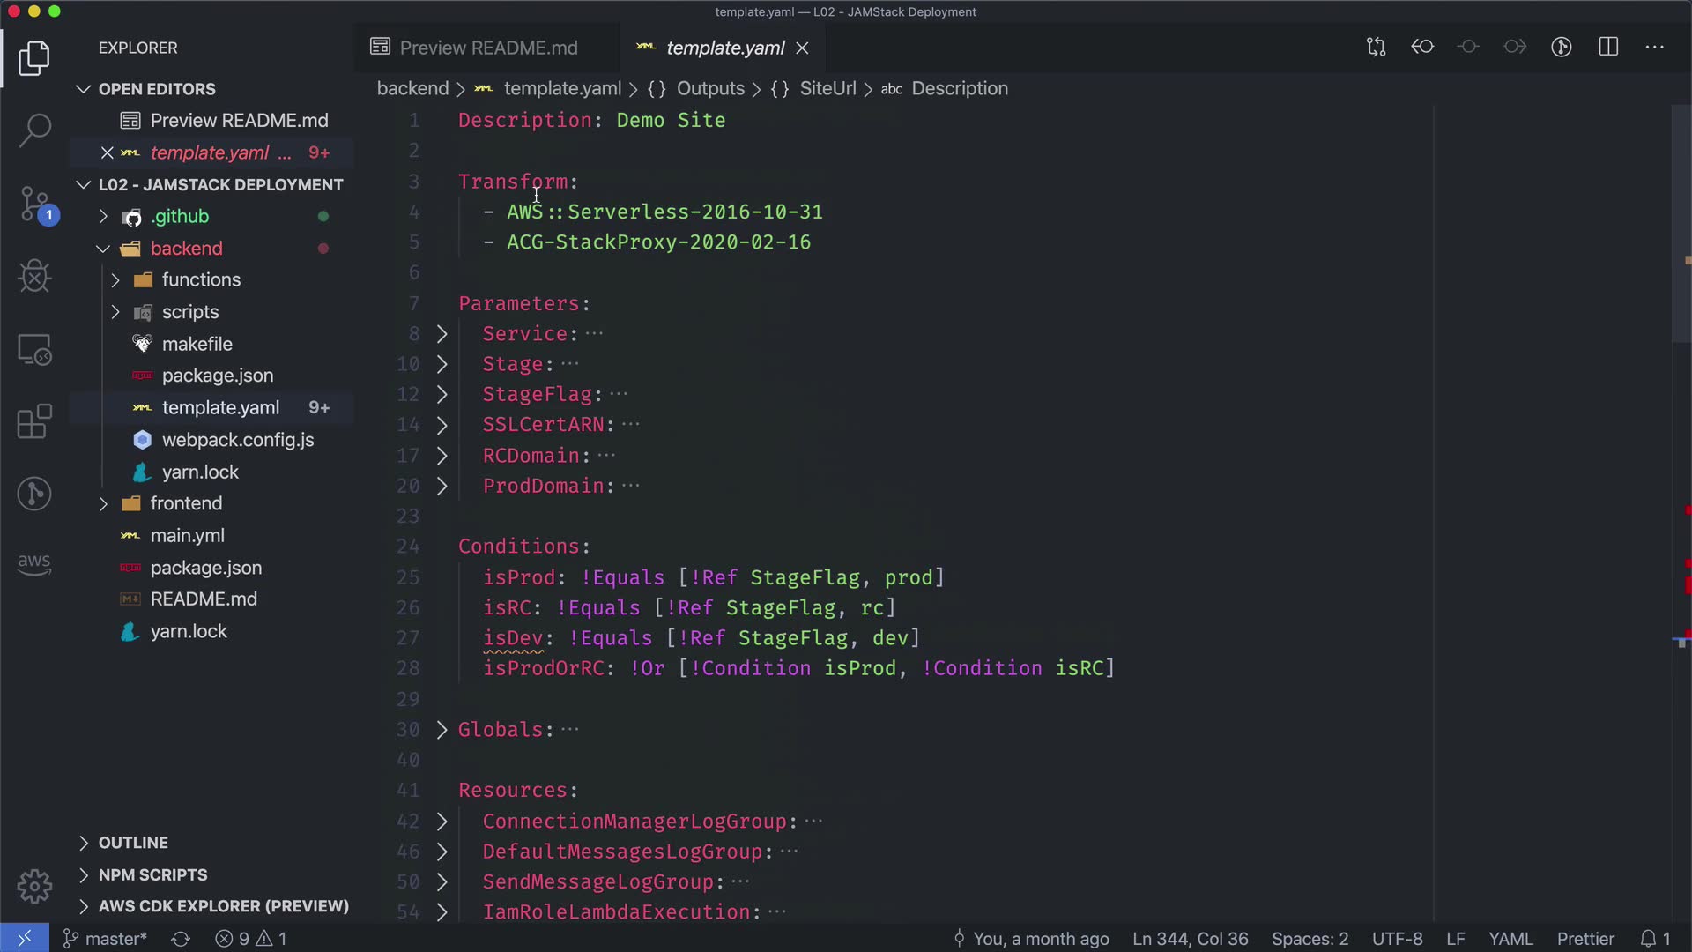The height and width of the screenshot is (952, 1692).
Task: Open Source Control view with badge
Action: [35, 205]
